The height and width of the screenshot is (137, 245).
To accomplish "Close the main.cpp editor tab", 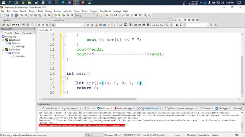I will pos(51,30).
